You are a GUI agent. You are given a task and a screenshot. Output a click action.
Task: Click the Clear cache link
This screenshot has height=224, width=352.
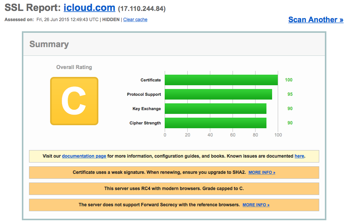click(135, 20)
